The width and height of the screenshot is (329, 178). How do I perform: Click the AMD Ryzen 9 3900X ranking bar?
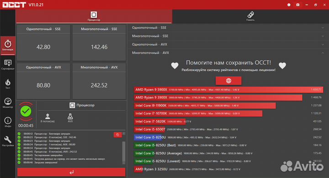tap(218, 98)
